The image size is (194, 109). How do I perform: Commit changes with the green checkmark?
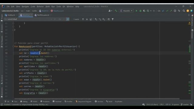[x=167, y=11]
